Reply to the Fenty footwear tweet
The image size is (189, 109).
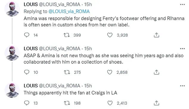coord(27,35)
